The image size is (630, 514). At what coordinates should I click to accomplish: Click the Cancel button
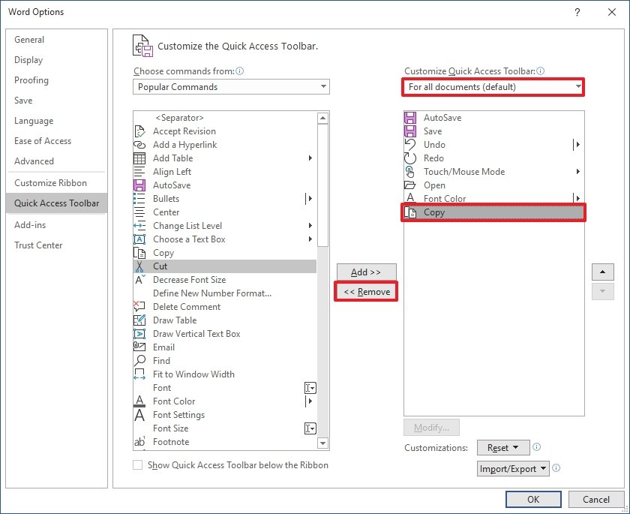596,500
